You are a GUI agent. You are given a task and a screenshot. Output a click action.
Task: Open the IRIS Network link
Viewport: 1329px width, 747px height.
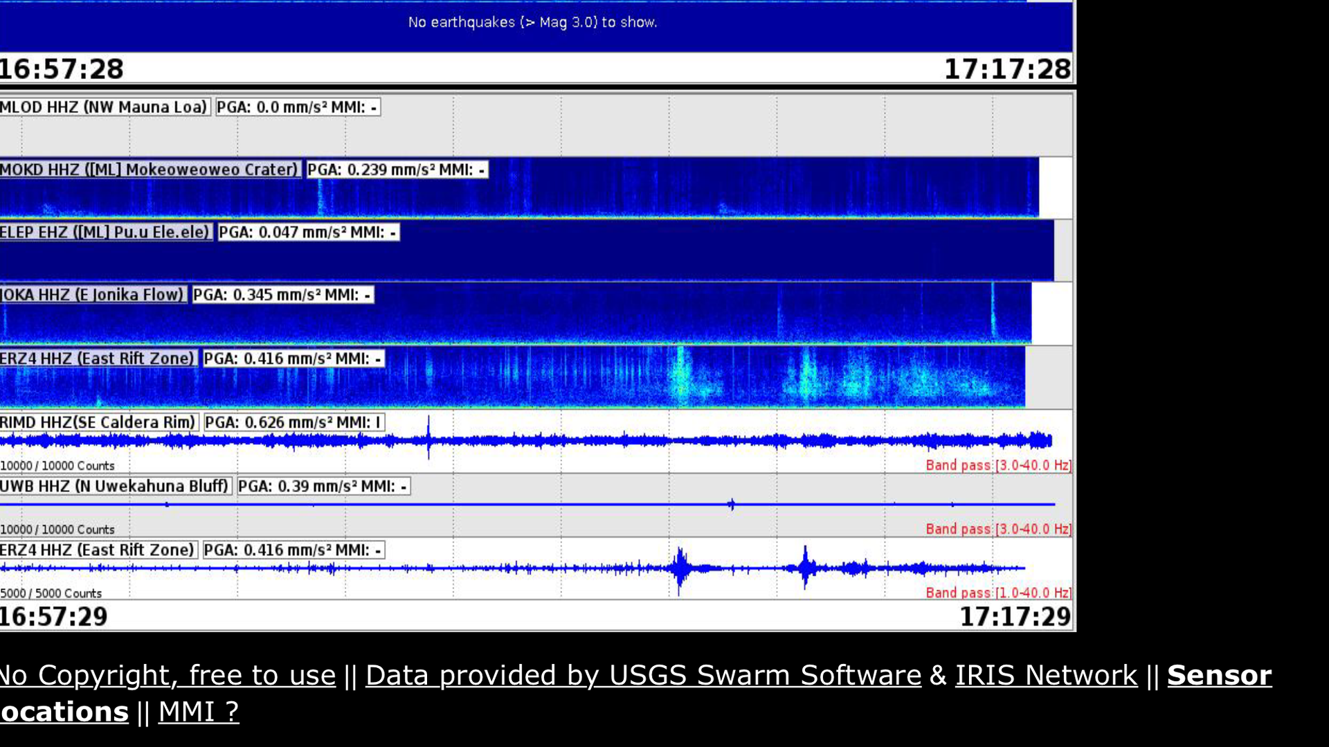[x=1046, y=675]
